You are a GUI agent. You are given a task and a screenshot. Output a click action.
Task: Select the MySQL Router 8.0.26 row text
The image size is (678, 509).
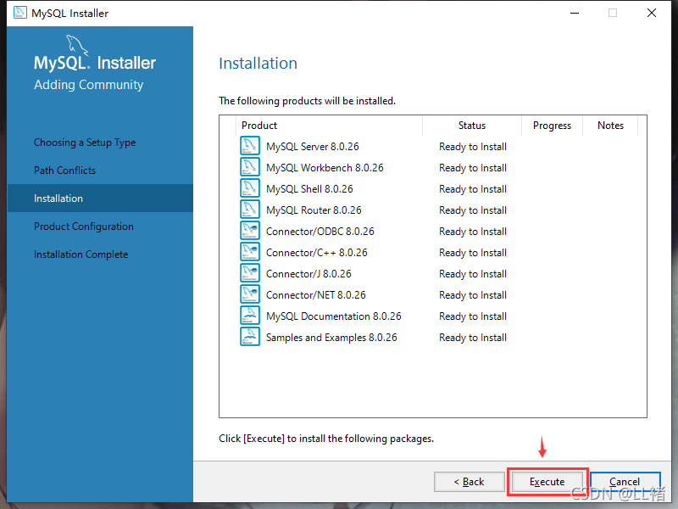(x=314, y=210)
